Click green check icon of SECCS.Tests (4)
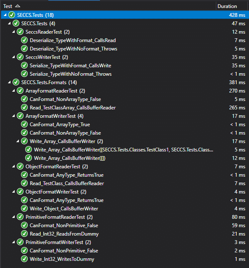The width and height of the screenshot is (249, 268). [x=16, y=24]
